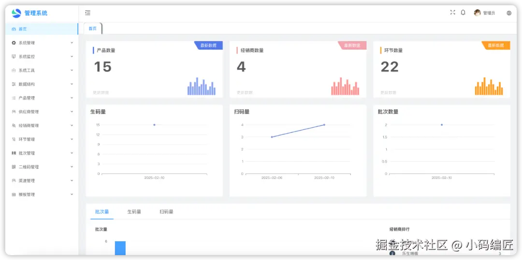Click the 环节数量 value 22

tap(390, 67)
